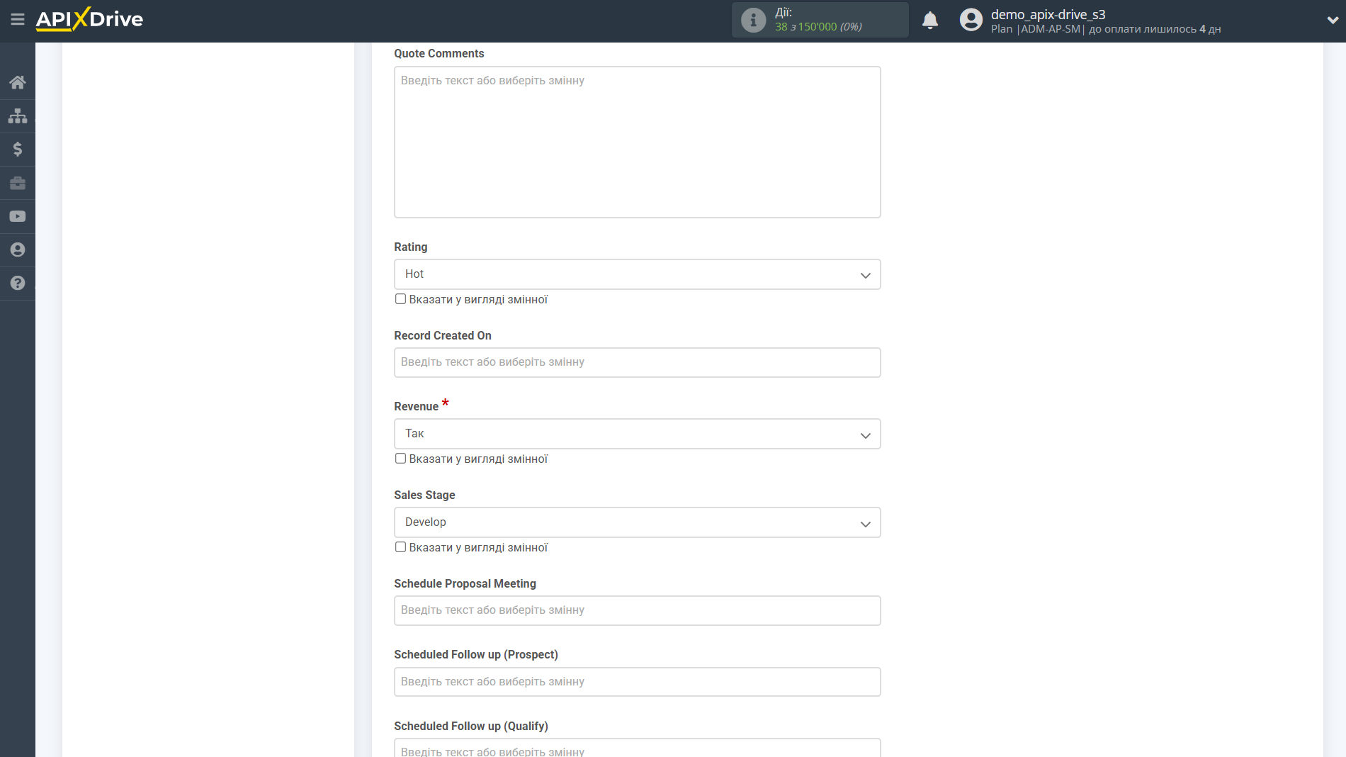
Task: Click the ApiX-Drive logo
Action: click(89, 19)
